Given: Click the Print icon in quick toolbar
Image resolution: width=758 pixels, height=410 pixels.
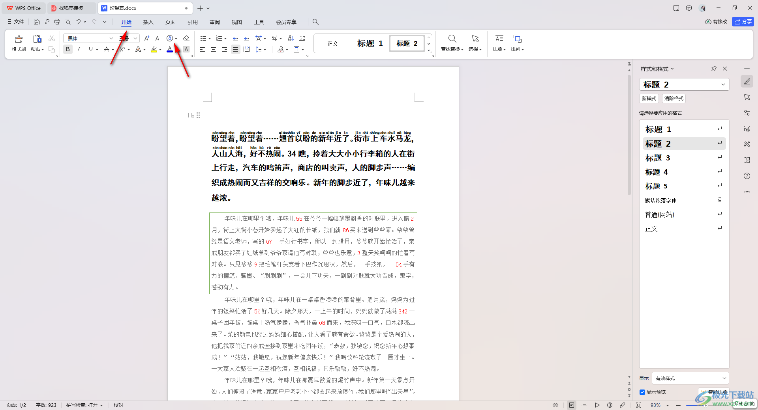Looking at the screenshot, I should click(57, 22).
